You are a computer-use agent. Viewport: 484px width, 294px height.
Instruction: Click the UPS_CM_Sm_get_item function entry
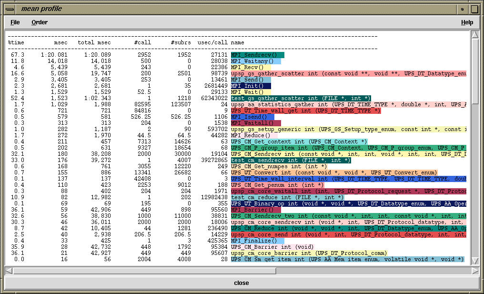348,259
